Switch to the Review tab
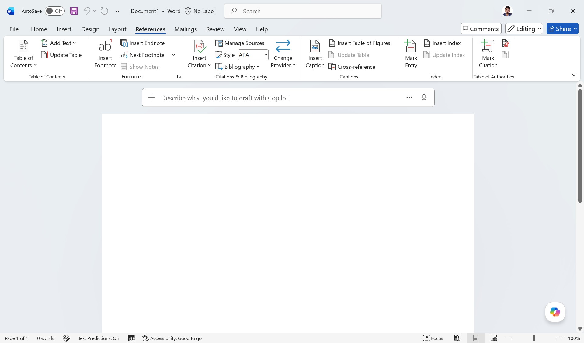 [215, 29]
